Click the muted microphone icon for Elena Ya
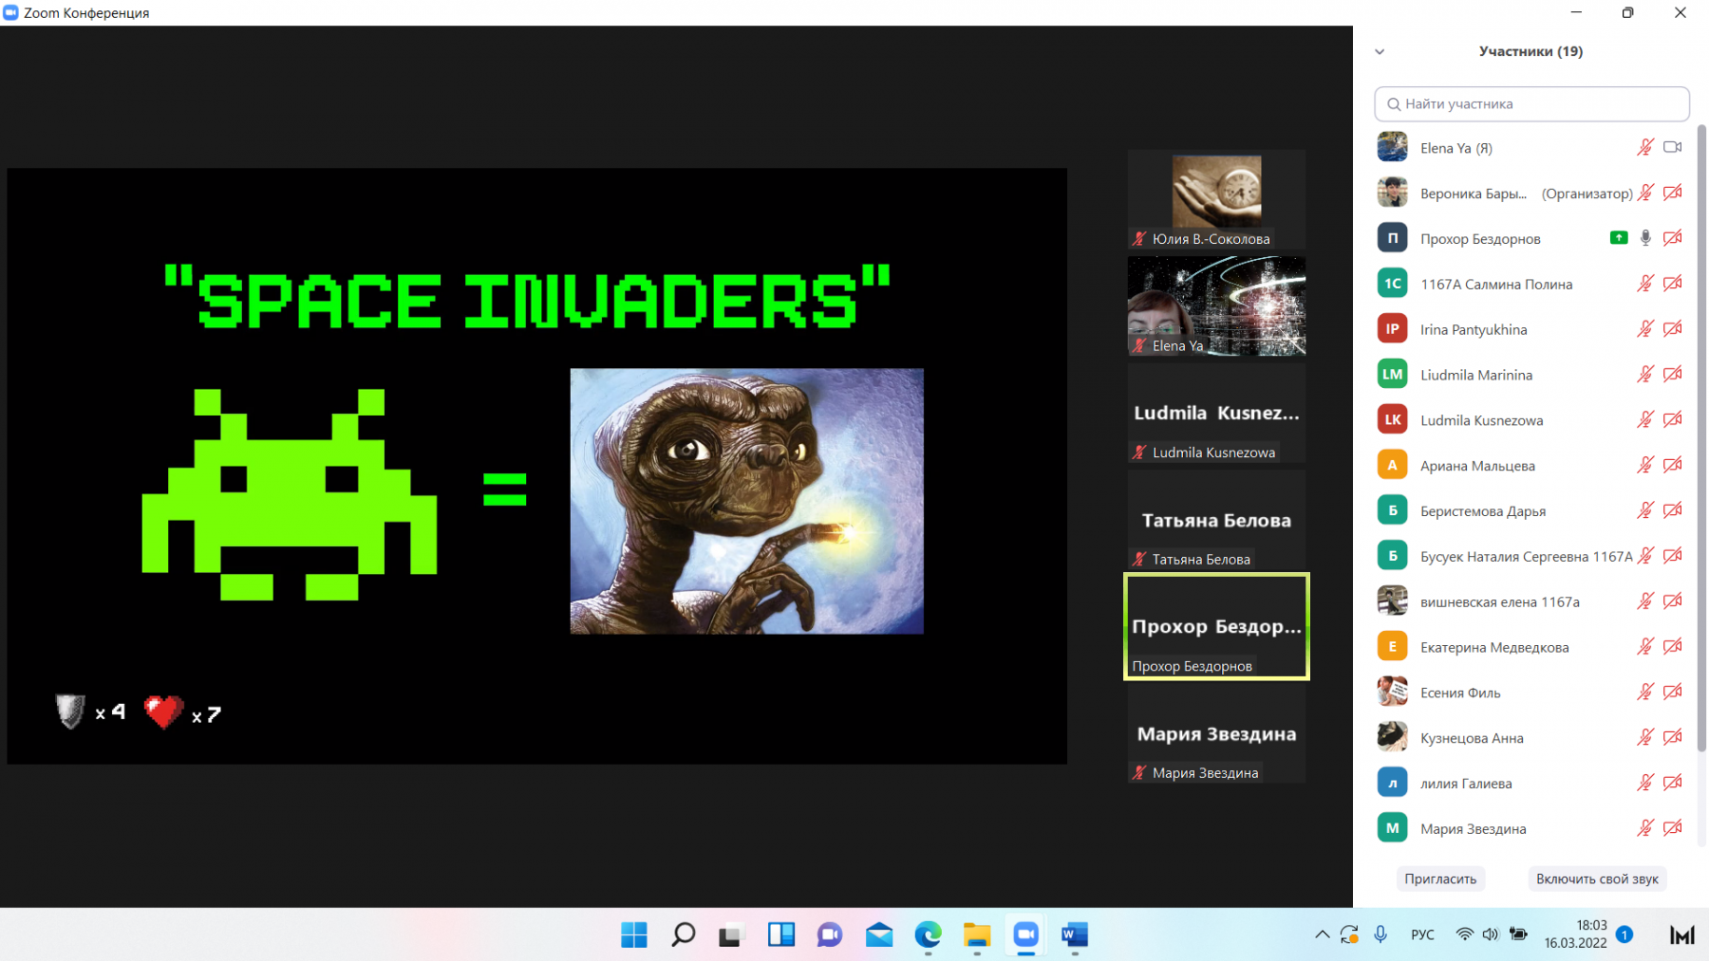This screenshot has width=1709, height=961. coord(1645,147)
